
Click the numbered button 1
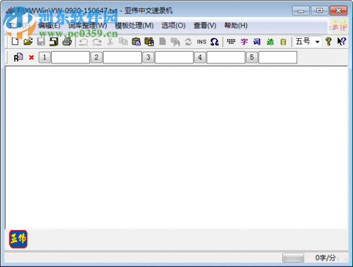pos(44,58)
